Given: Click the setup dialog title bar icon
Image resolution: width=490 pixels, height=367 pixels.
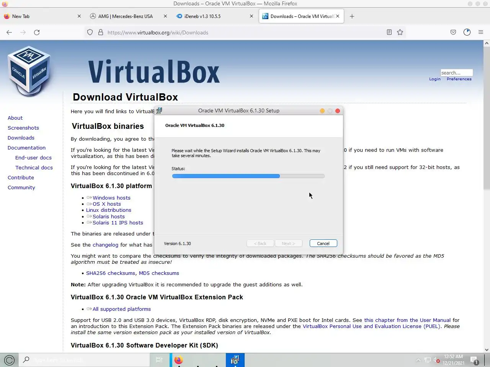Looking at the screenshot, I should [159, 110].
